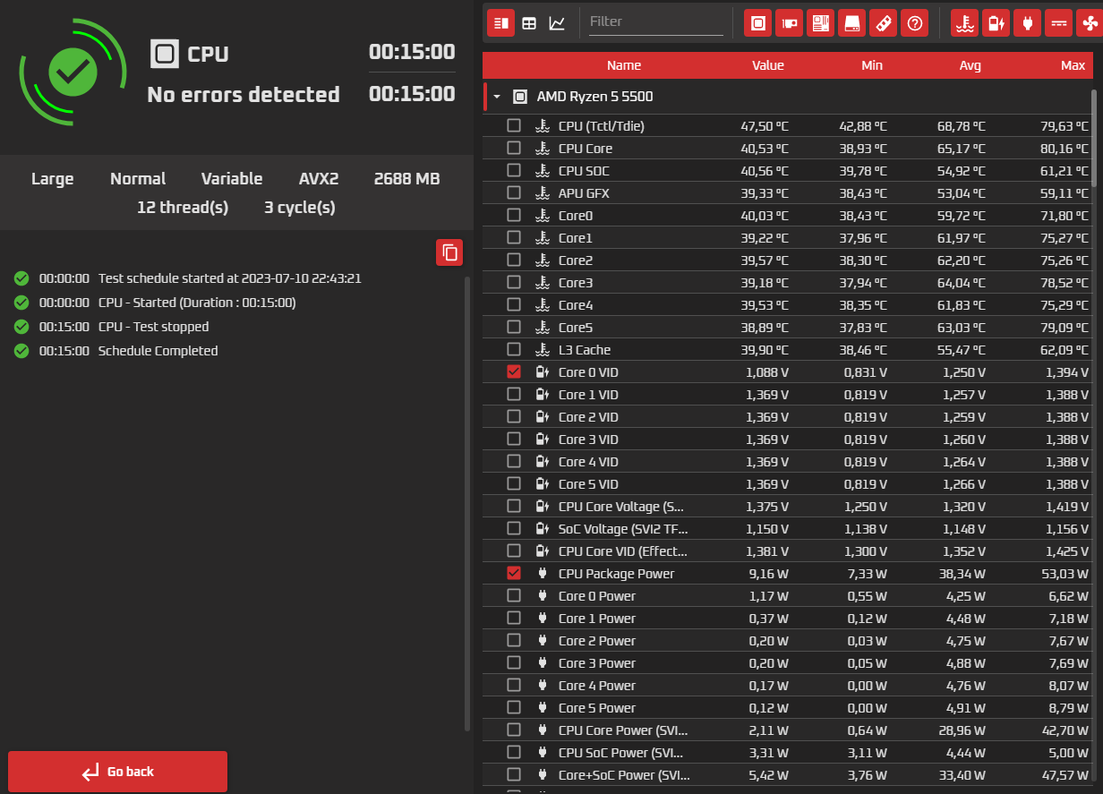Screen dimensions: 1103x794
Task: Click the voltage icon in the Core 0 VID row
Action: (x=542, y=371)
